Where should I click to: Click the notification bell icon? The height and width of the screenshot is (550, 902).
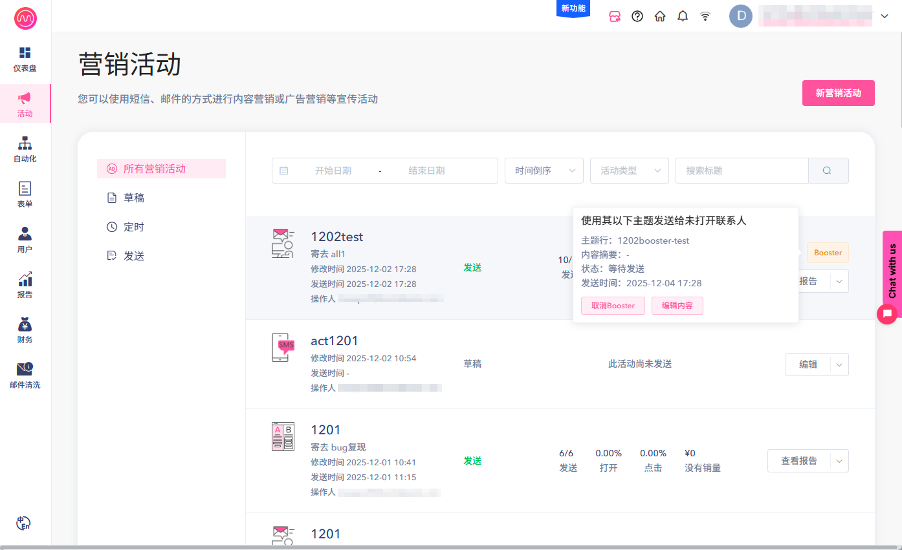click(683, 16)
